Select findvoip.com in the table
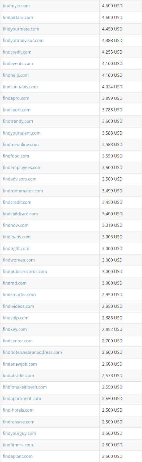The image size is (142, 462). click(x=16, y=318)
